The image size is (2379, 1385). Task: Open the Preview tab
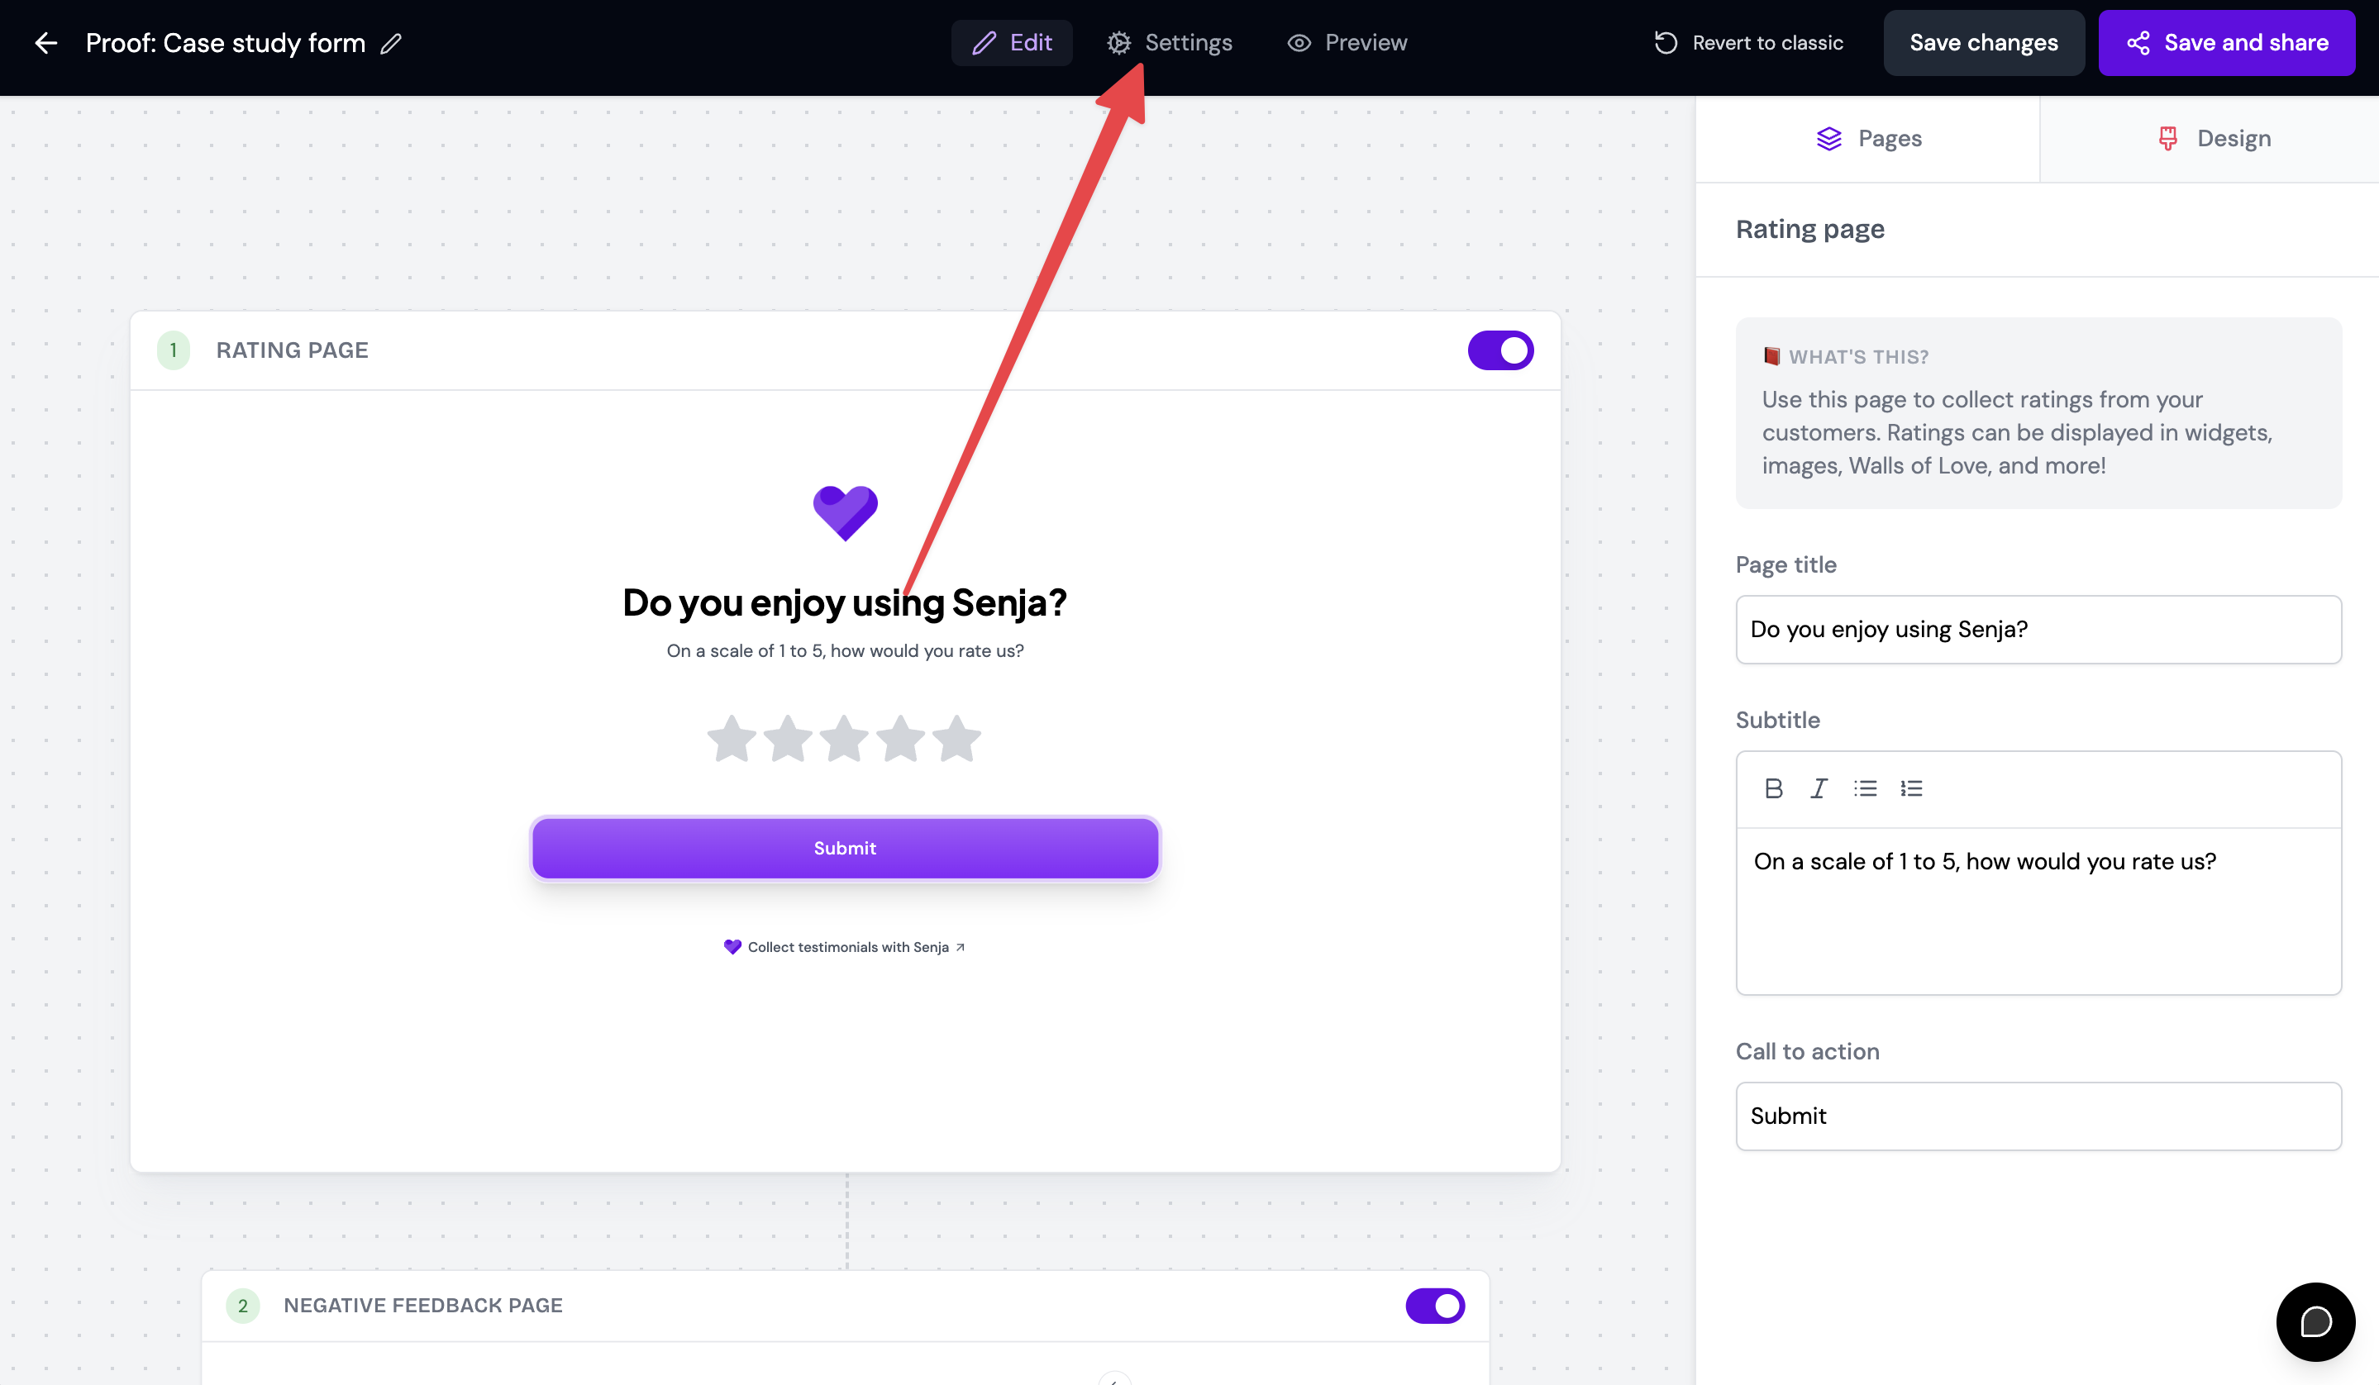[x=1347, y=42]
